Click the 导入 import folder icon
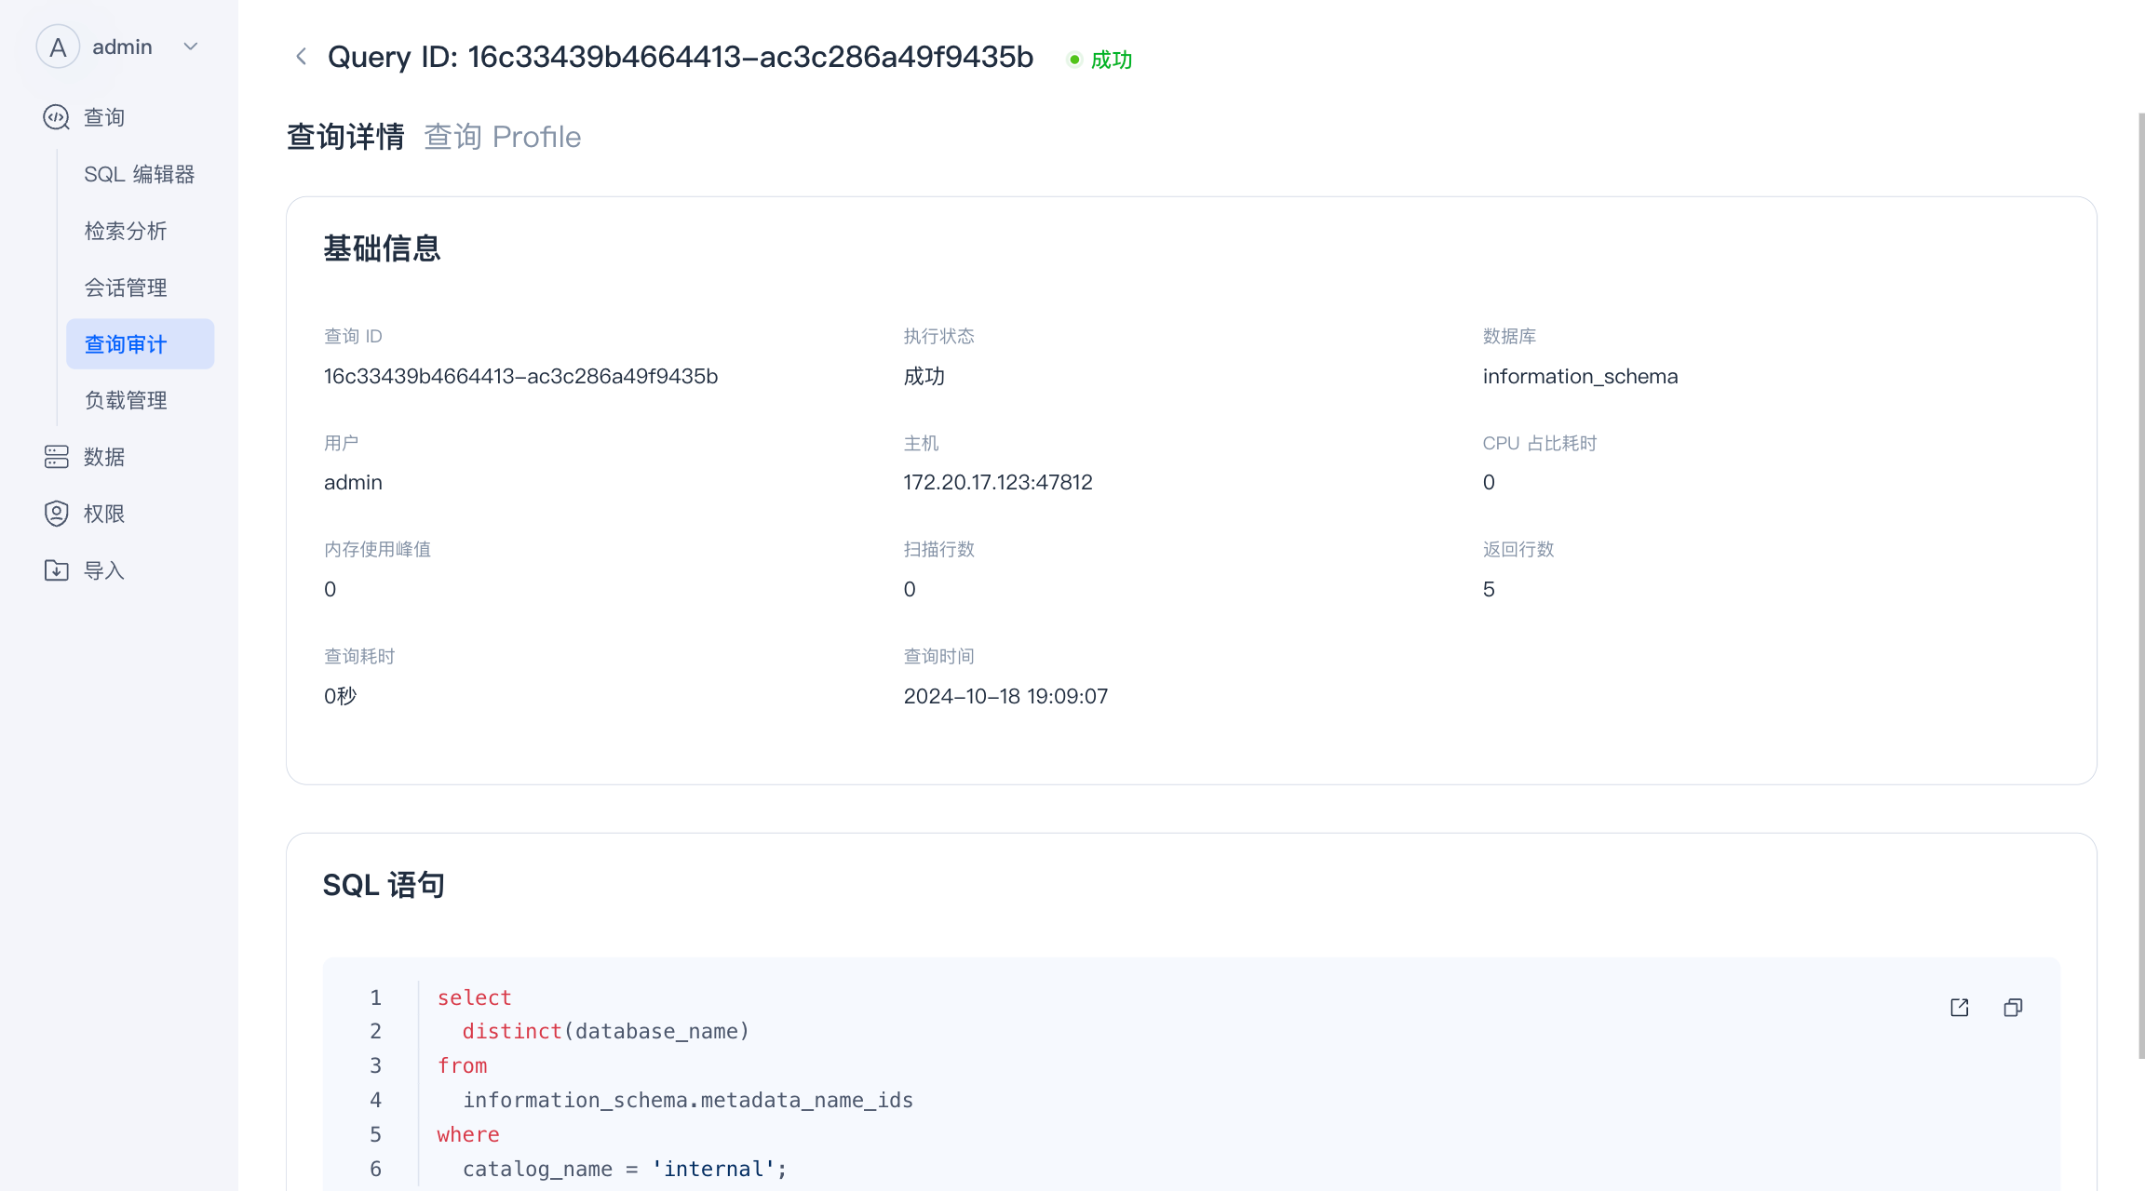The width and height of the screenshot is (2145, 1191). coord(57,570)
